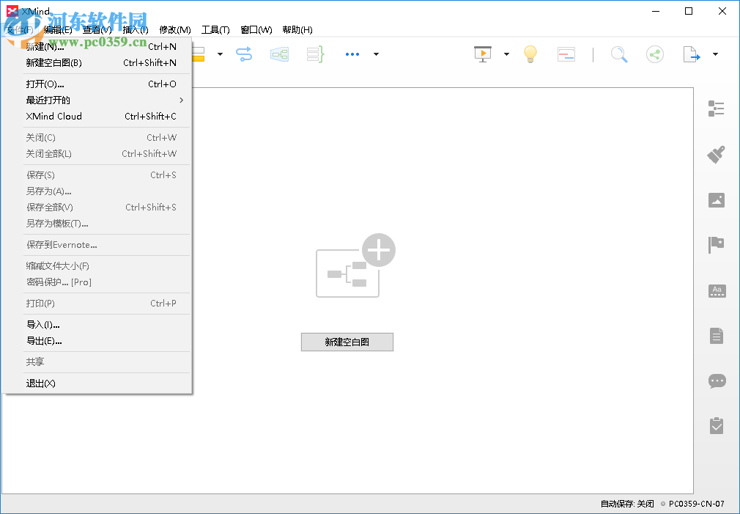
Task: Click the 新建空白图 button on canvas
Action: tap(347, 342)
